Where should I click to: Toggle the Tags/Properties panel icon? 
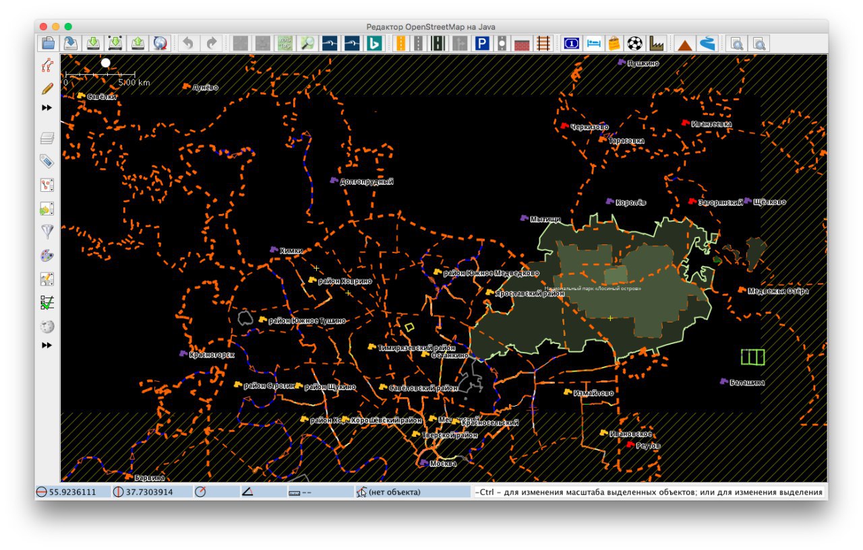point(47,162)
